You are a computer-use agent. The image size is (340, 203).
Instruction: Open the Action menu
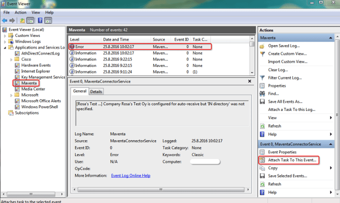tap(21, 12)
